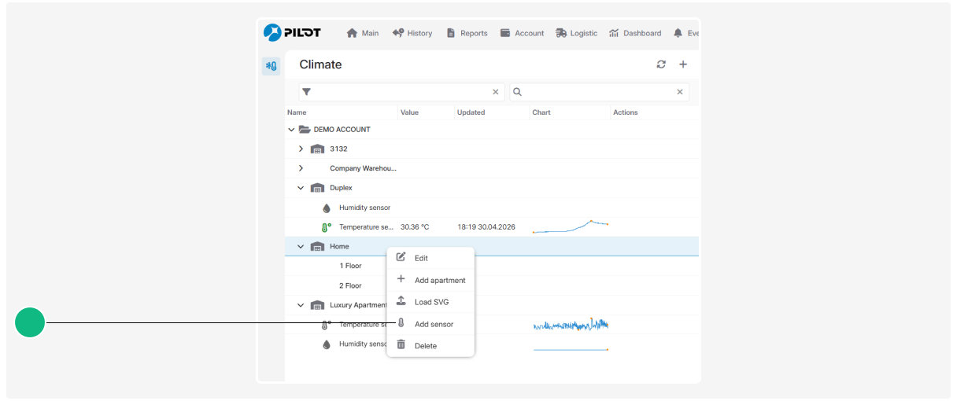Click the Duplex label
The image size is (953, 401).
click(x=341, y=188)
